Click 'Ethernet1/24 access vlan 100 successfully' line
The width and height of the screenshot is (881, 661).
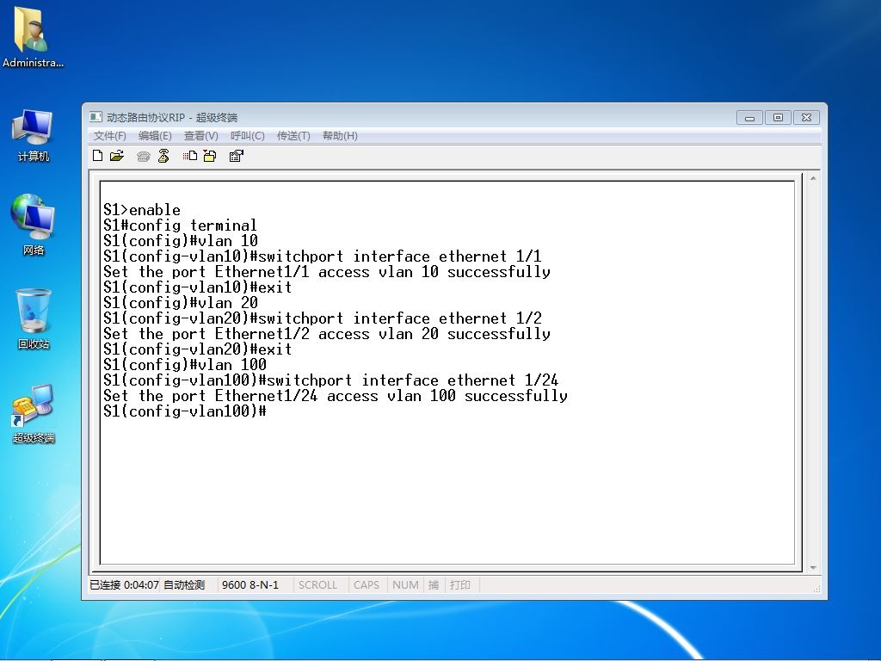click(336, 396)
